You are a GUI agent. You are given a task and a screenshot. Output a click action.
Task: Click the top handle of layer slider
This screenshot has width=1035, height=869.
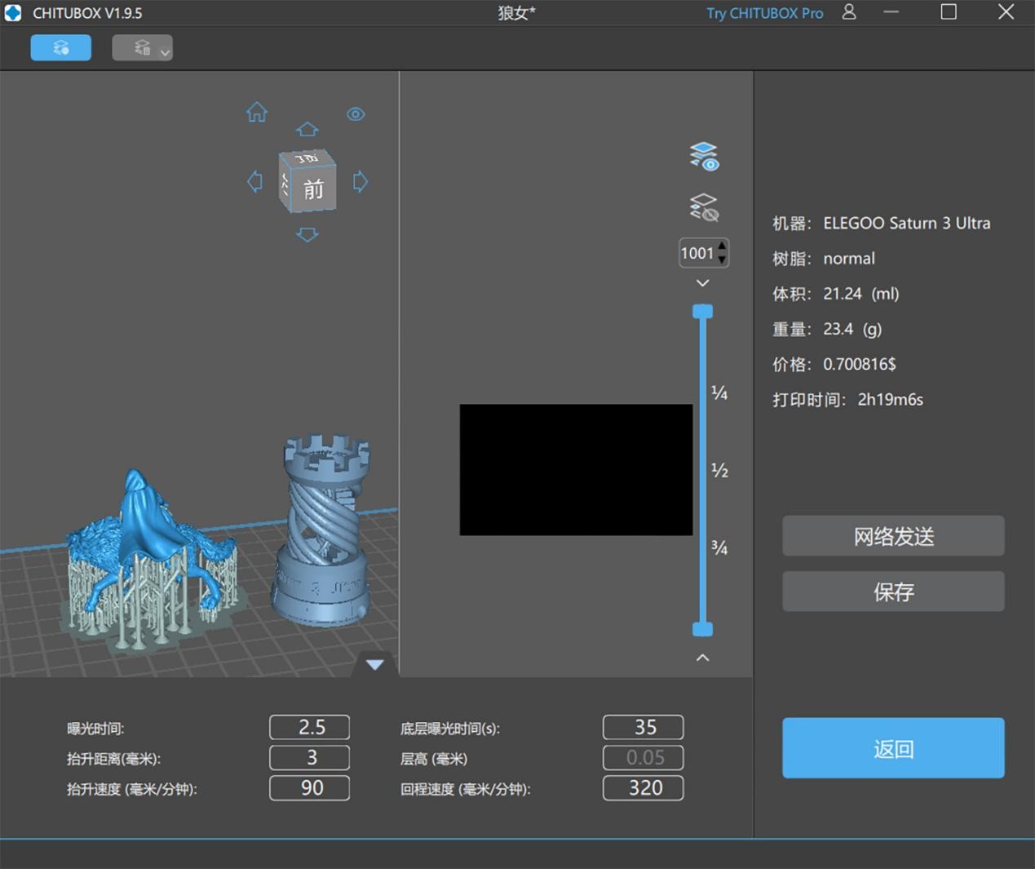(703, 312)
